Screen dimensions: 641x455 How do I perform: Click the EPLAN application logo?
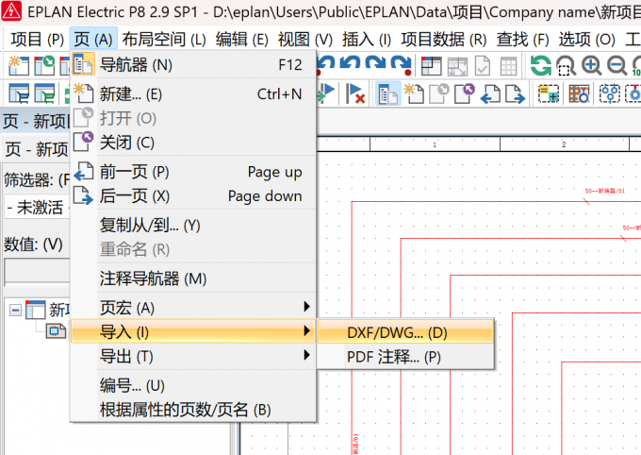11,11
